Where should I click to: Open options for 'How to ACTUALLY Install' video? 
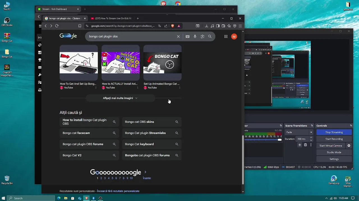click(x=138, y=88)
